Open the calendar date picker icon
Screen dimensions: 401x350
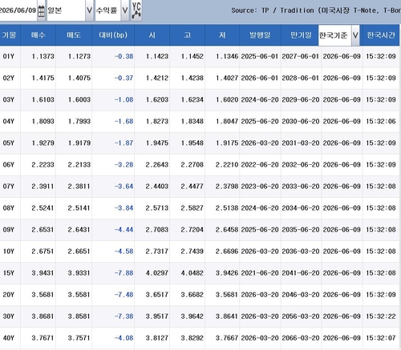(41, 11)
